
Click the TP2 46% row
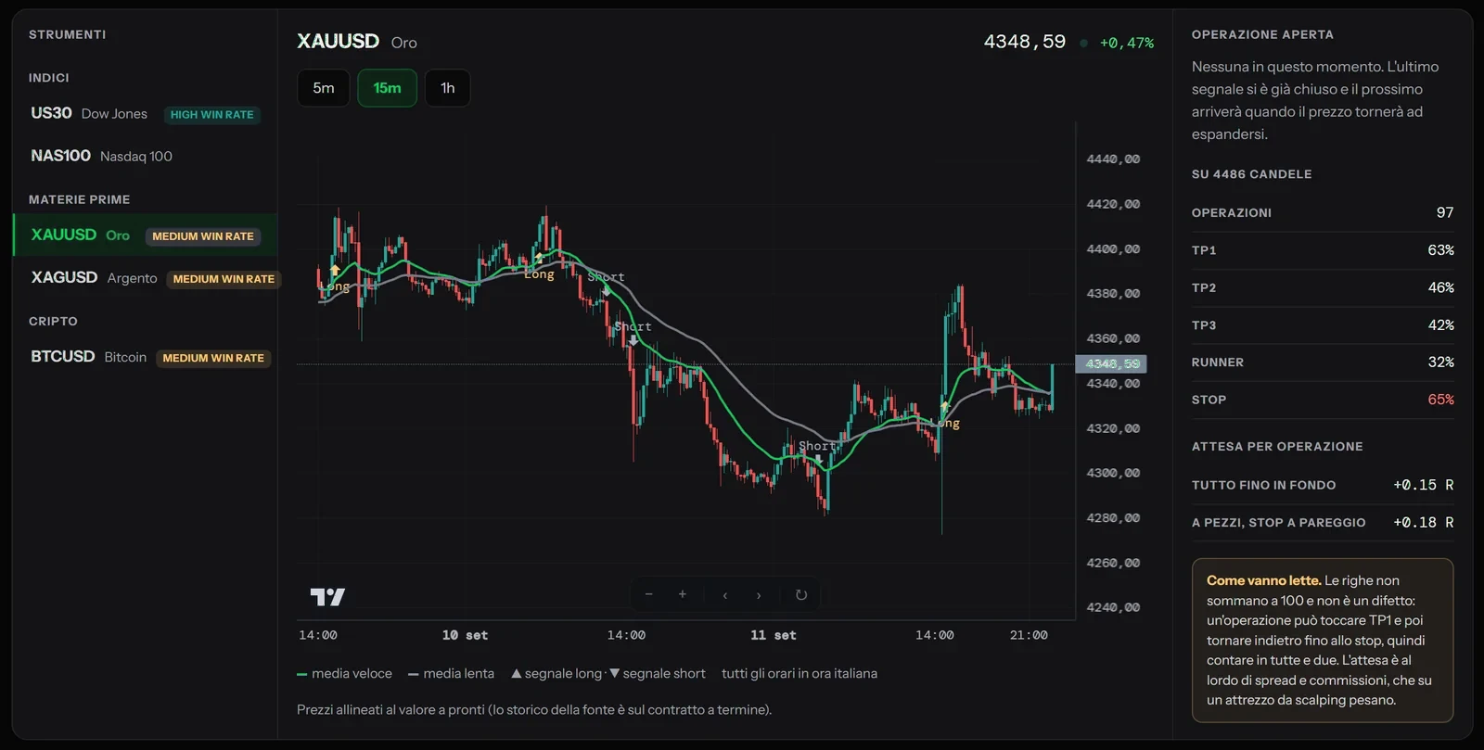pyautogui.click(x=1323, y=287)
